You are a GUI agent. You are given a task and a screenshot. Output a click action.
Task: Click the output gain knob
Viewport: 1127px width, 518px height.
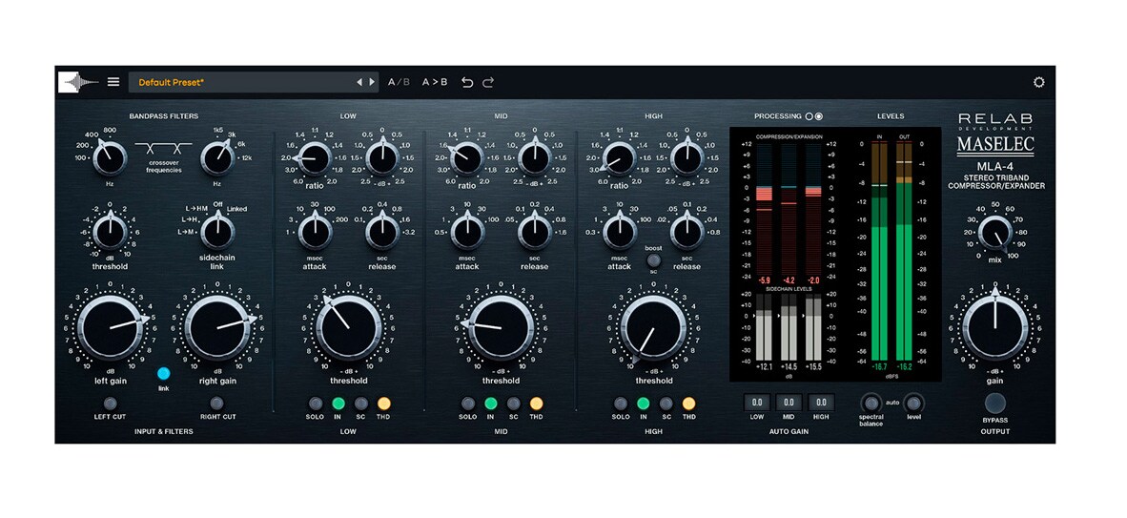click(995, 329)
